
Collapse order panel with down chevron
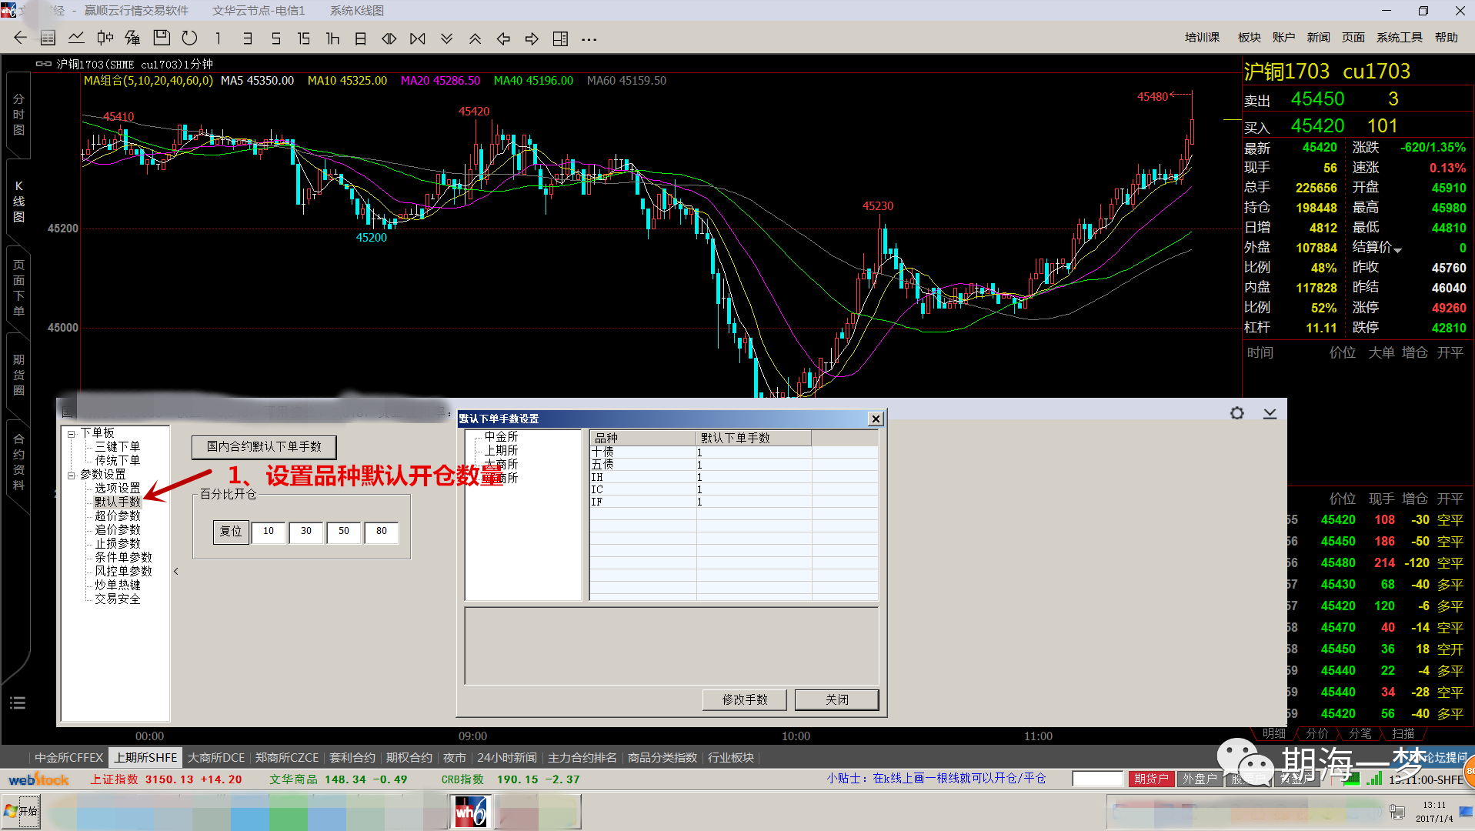click(x=1270, y=413)
